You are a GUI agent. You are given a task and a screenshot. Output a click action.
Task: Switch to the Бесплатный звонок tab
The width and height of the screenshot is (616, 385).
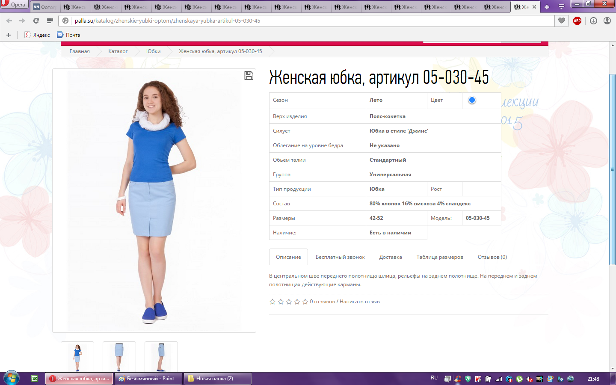click(x=340, y=257)
